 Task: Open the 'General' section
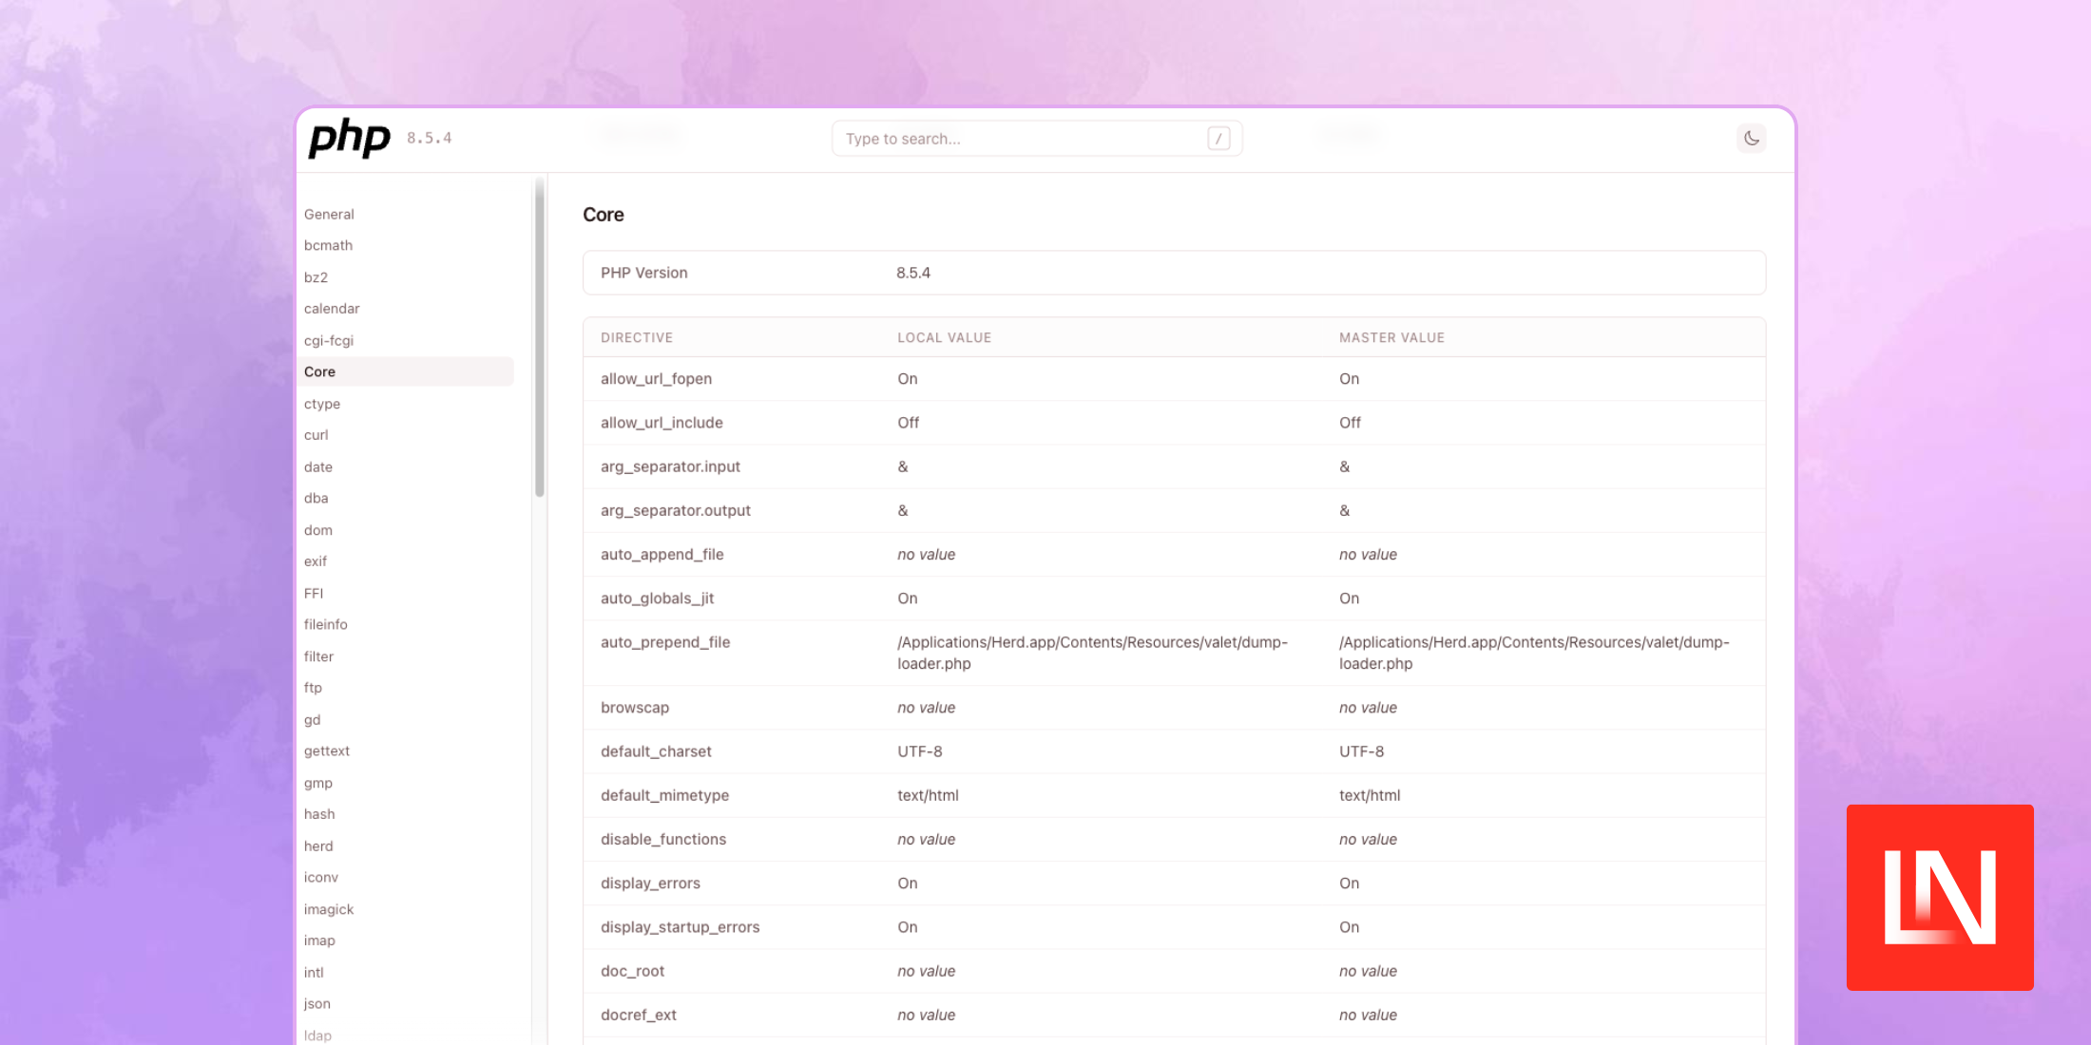point(329,214)
